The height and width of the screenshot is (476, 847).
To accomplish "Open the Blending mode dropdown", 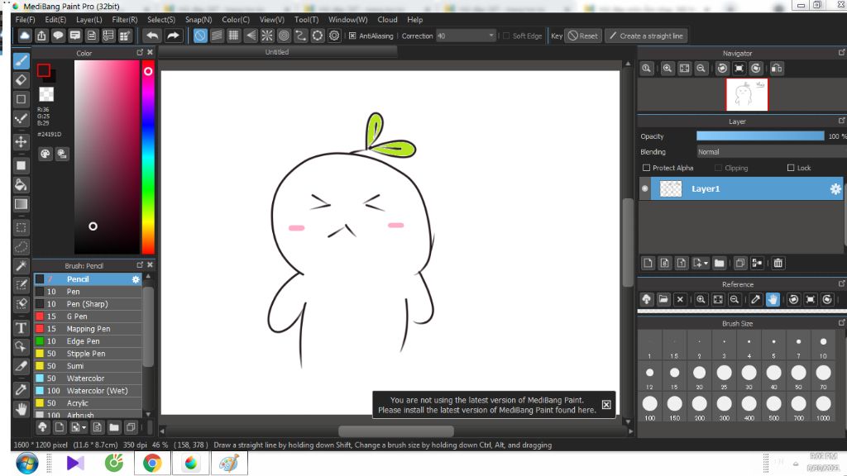I will 771,152.
